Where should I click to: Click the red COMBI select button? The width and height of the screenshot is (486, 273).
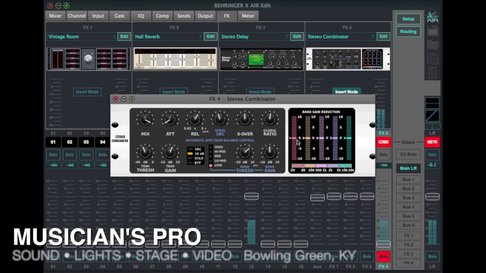pyautogui.click(x=383, y=142)
